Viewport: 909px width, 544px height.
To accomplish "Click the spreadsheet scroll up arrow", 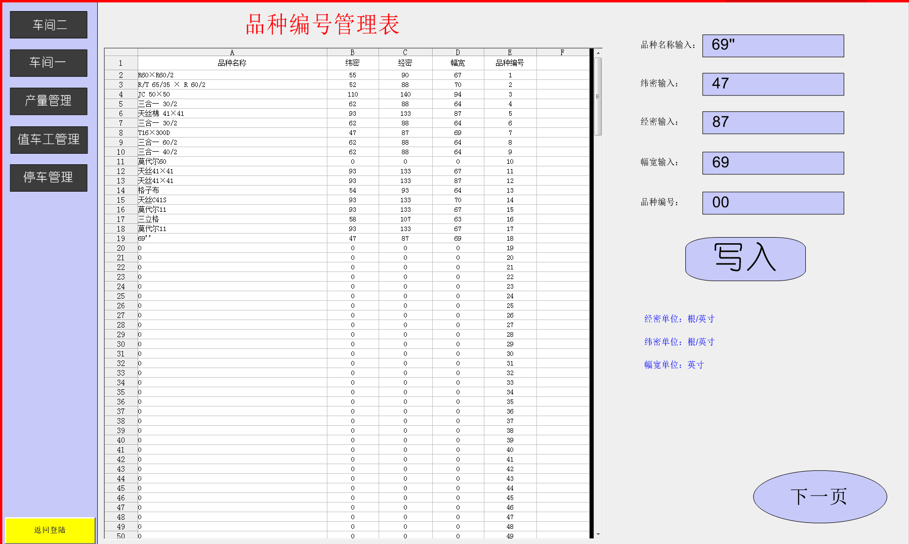I will pyautogui.click(x=598, y=53).
